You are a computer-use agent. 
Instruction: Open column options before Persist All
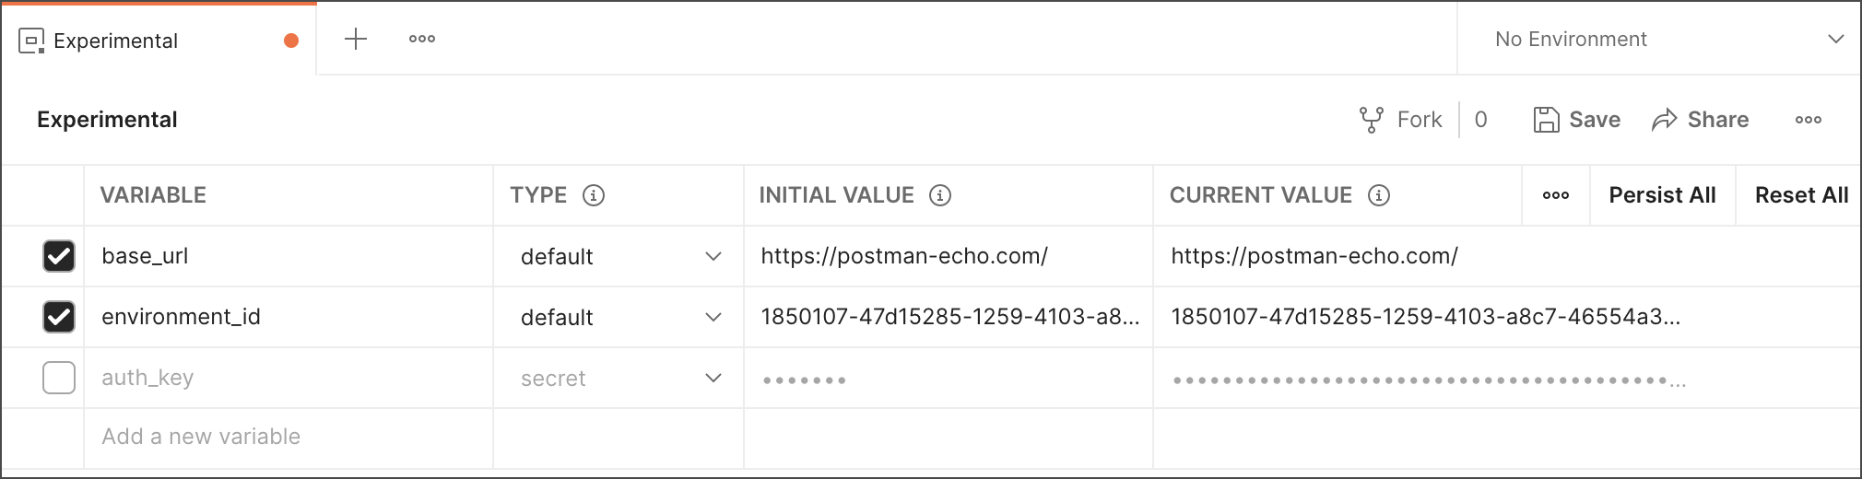(x=1556, y=195)
